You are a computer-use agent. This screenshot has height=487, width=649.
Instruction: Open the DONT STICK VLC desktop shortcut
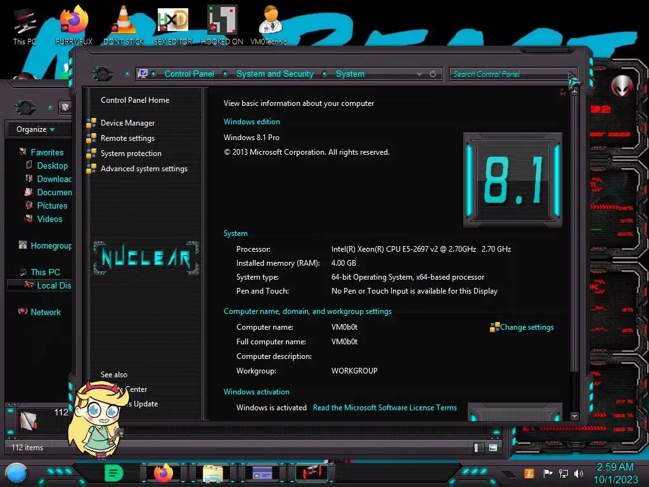tap(124, 25)
